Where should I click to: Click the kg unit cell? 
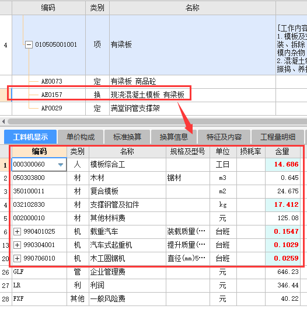pyautogui.click(x=223, y=205)
